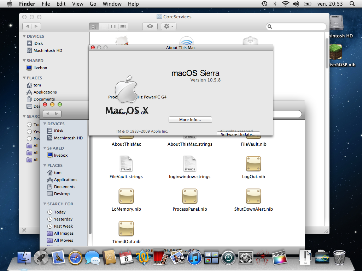Viewport: 362px width, 271px height.
Task: Open System Preferences gear in Dock
Action: click(245, 258)
